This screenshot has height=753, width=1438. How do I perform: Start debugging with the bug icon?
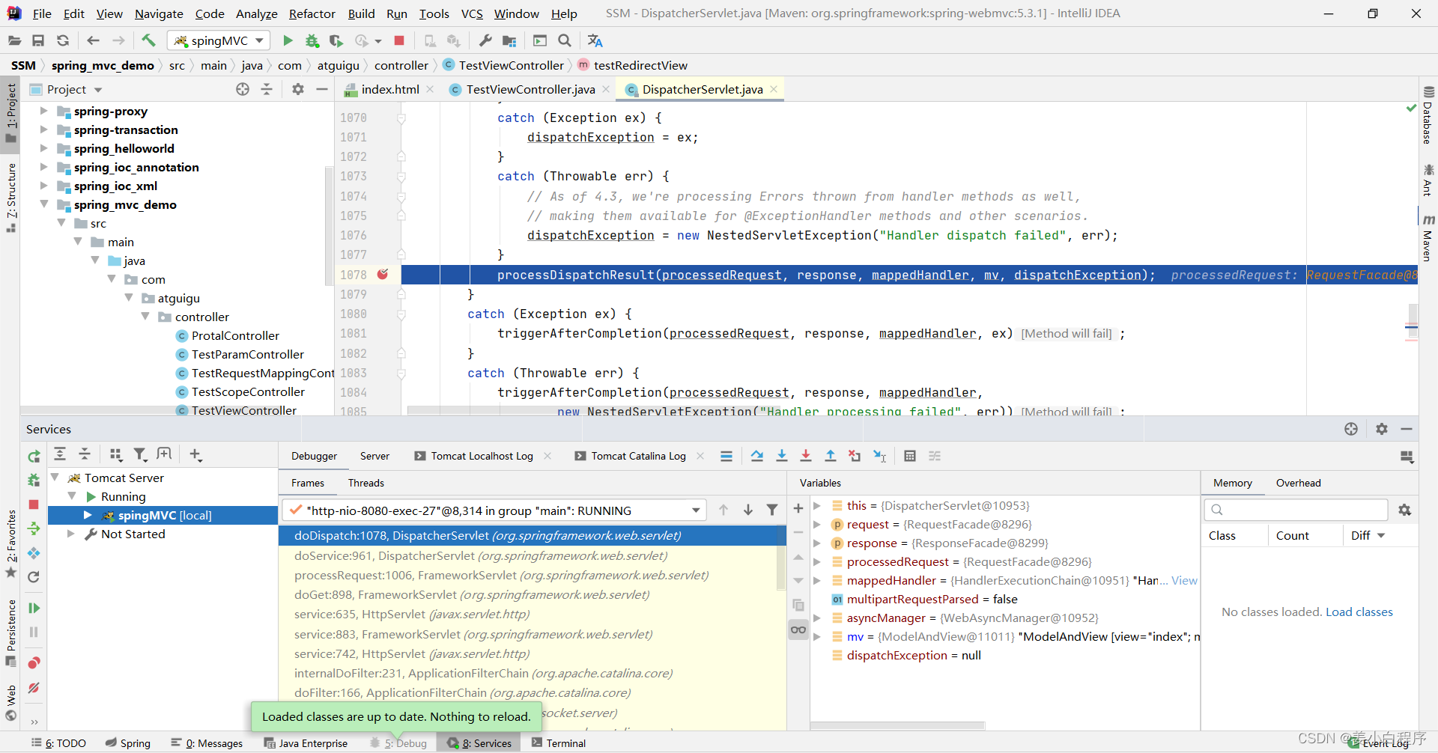312,40
